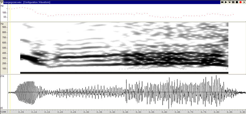This screenshot has width=246, height=114.
Task: Click the 100 Hz label on the pitch track
Action: [4, 13]
